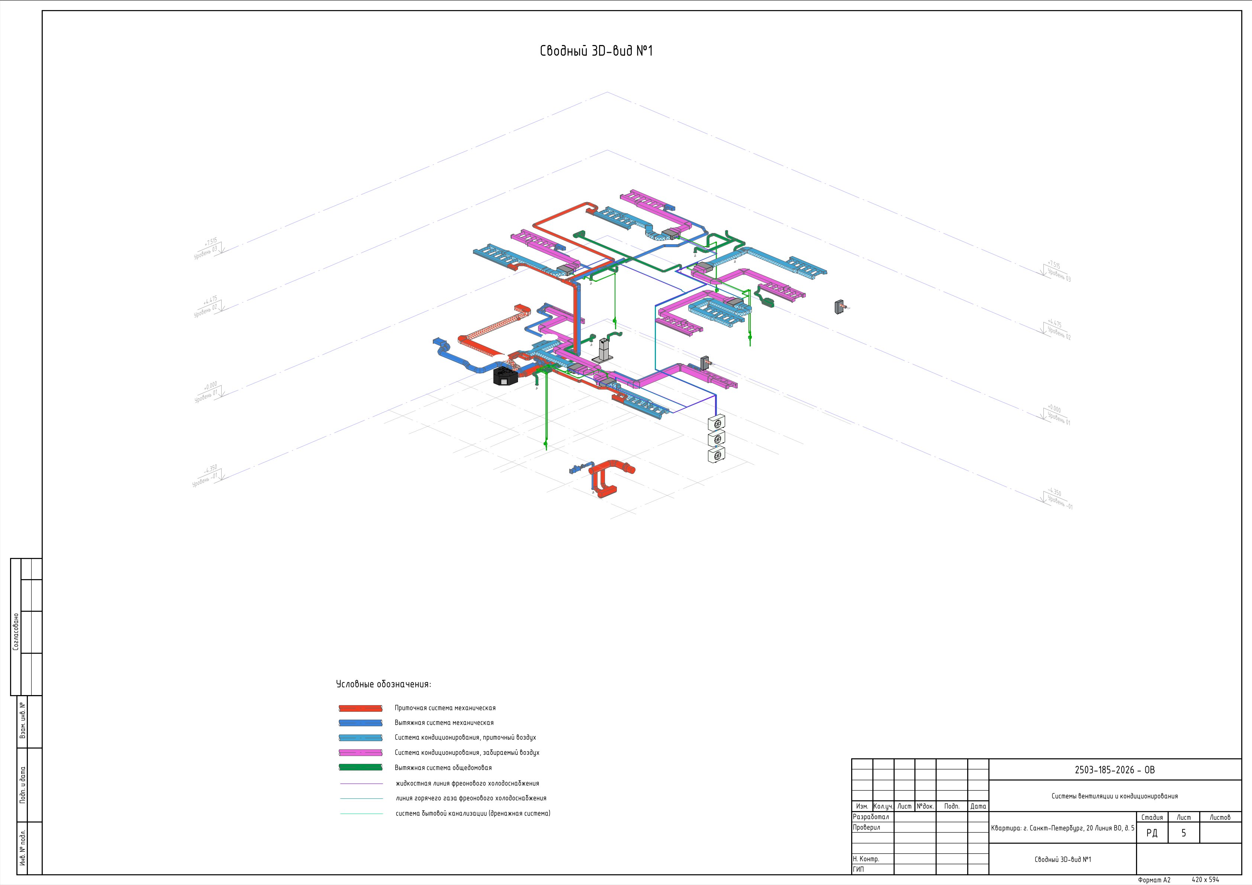
Task: Click the dark blue exhaust system legend swatch
Action: [x=360, y=723]
